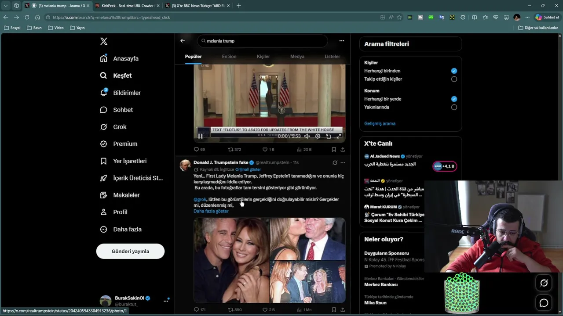
Task: Unmute the video volume icon
Action: pos(307,136)
